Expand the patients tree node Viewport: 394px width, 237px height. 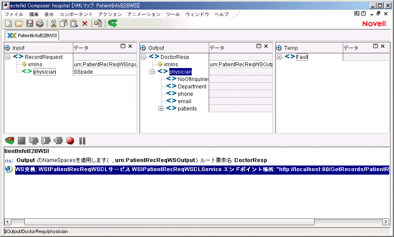(x=161, y=109)
